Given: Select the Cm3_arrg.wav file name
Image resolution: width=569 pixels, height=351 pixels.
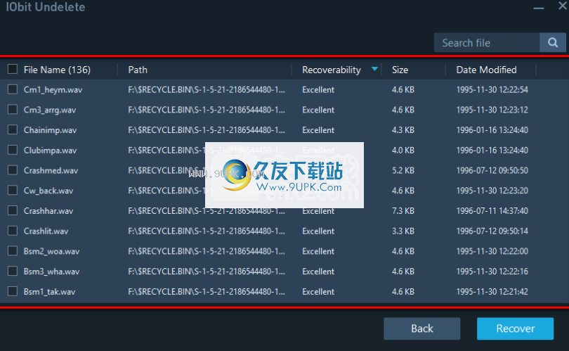Looking at the screenshot, I should click(50, 110).
